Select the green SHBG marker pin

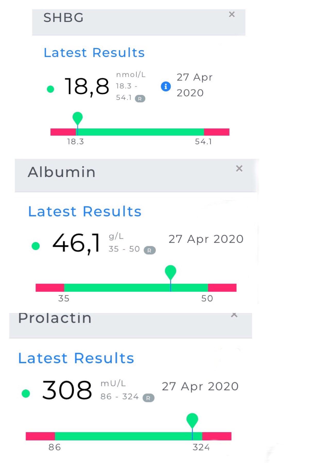point(78,119)
